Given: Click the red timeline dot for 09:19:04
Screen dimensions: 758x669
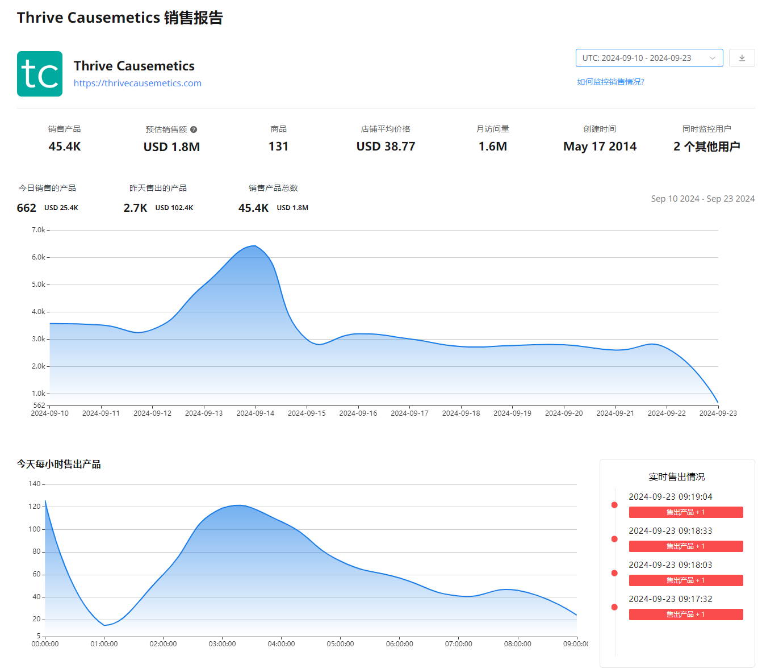Looking at the screenshot, I should click(x=614, y=505).
